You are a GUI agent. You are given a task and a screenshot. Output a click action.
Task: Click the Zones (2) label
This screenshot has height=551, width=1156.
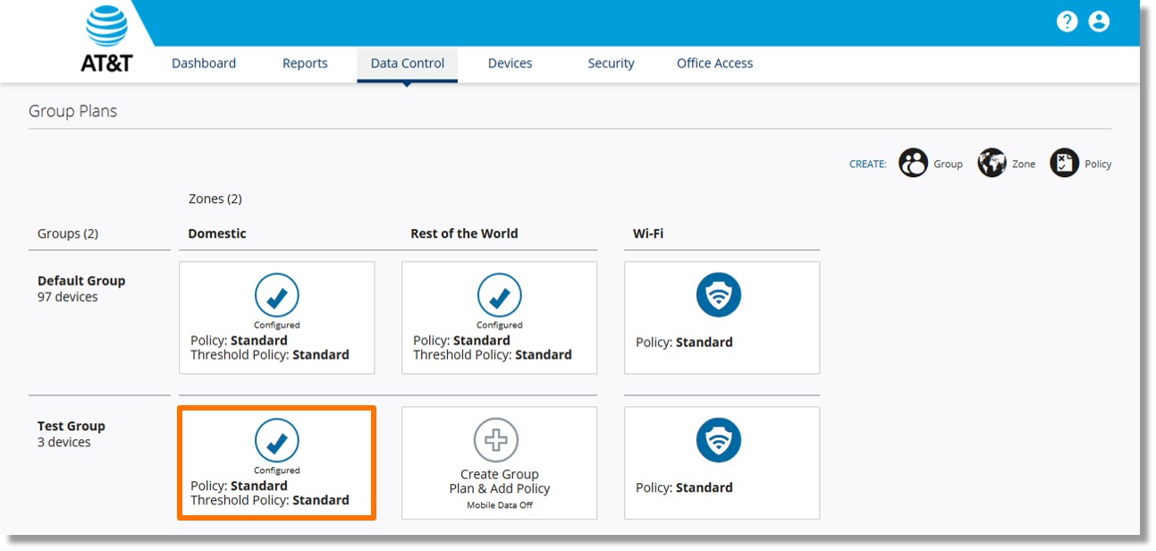click(x=215, y=199)
